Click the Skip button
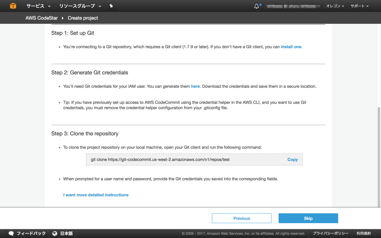The height and width of the screenshot is (238, 381). [x=308, y=218]
